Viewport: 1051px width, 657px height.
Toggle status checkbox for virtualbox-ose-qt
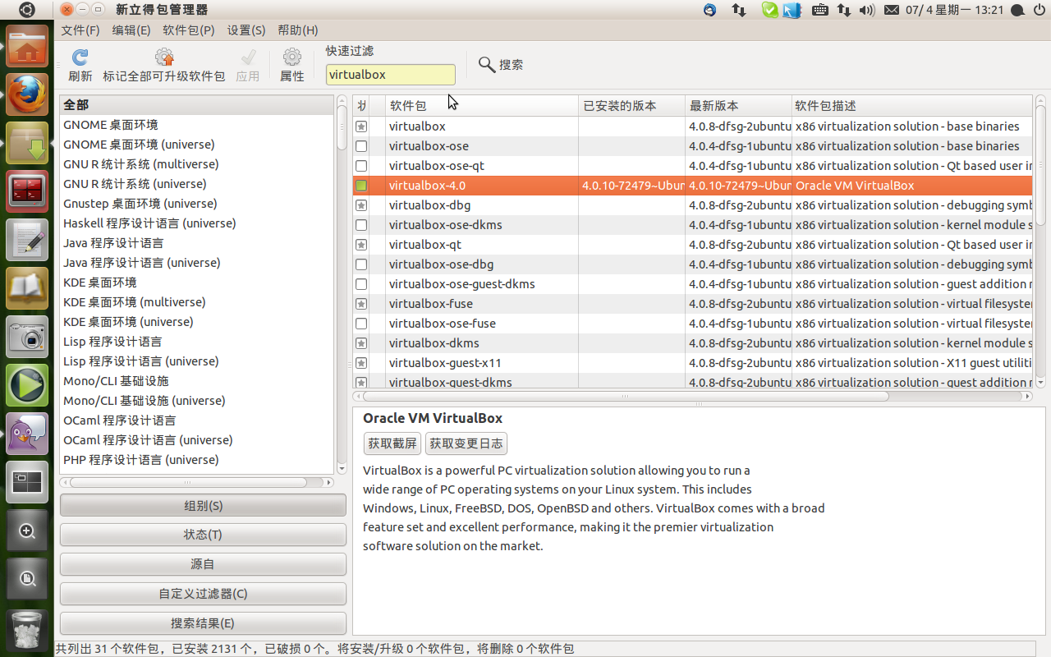pyautogui.click(x=361, y=166)
